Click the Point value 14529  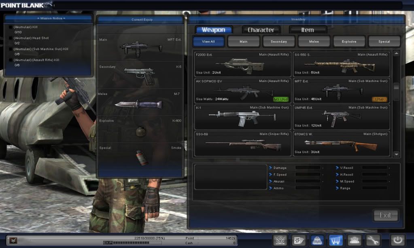click(230, 238)
